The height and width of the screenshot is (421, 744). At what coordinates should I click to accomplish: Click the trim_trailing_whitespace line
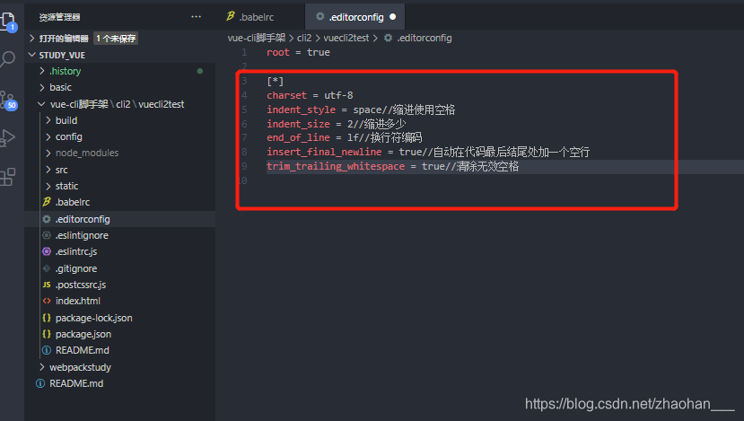392,166
